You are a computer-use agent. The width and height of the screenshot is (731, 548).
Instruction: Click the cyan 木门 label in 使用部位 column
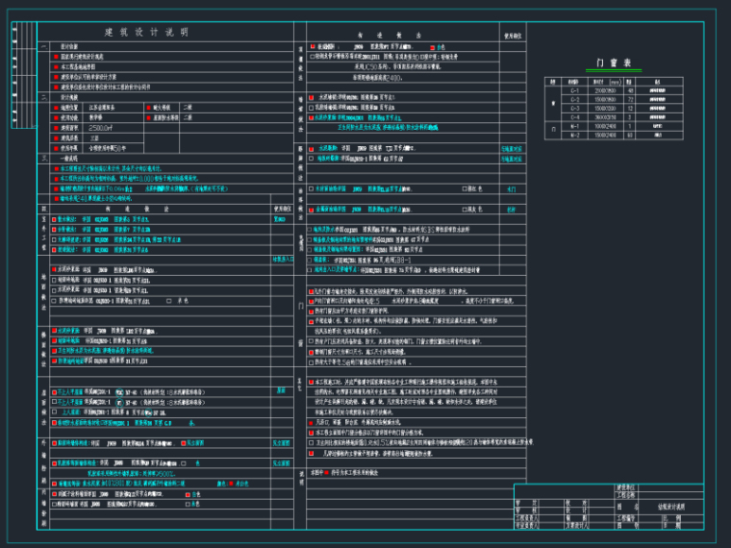tap(511, 189)
